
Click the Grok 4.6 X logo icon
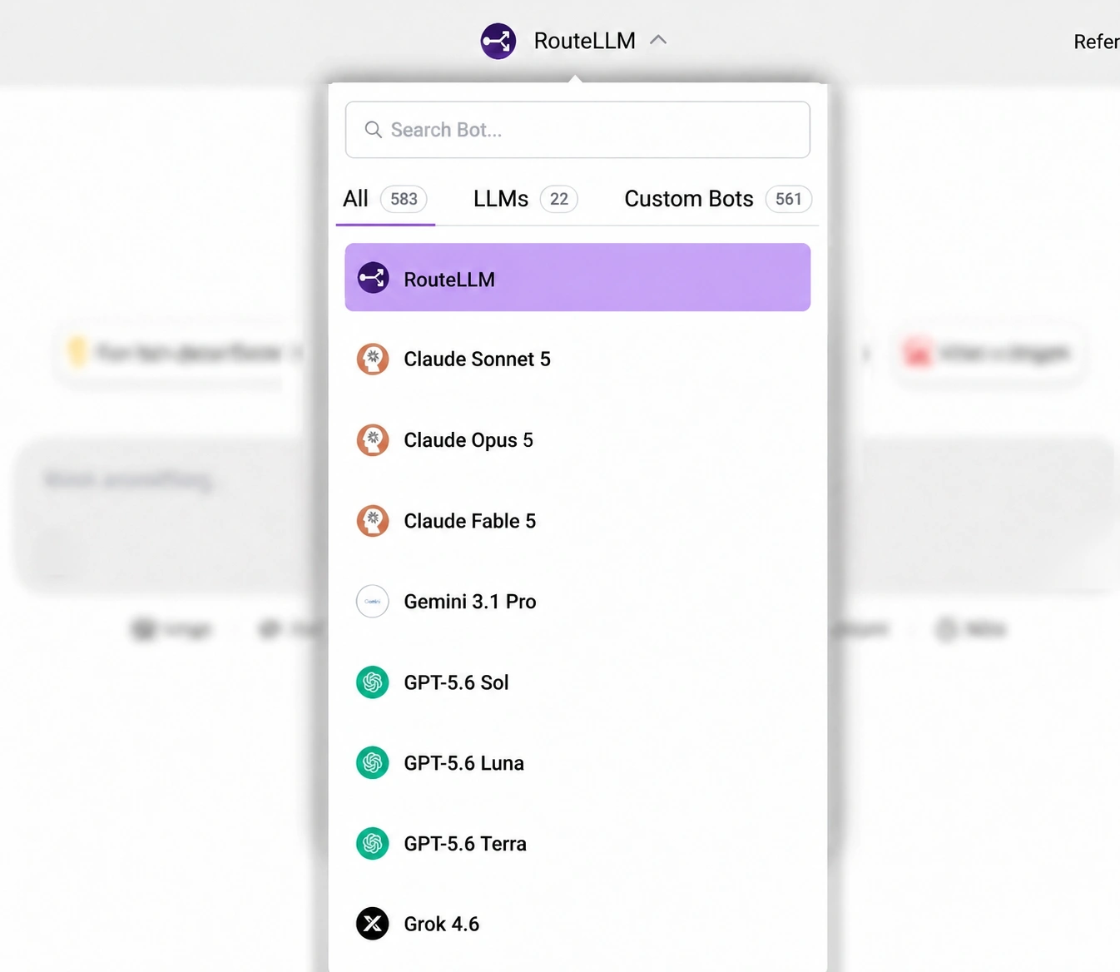pyautogui.click(x=373, y=924)
